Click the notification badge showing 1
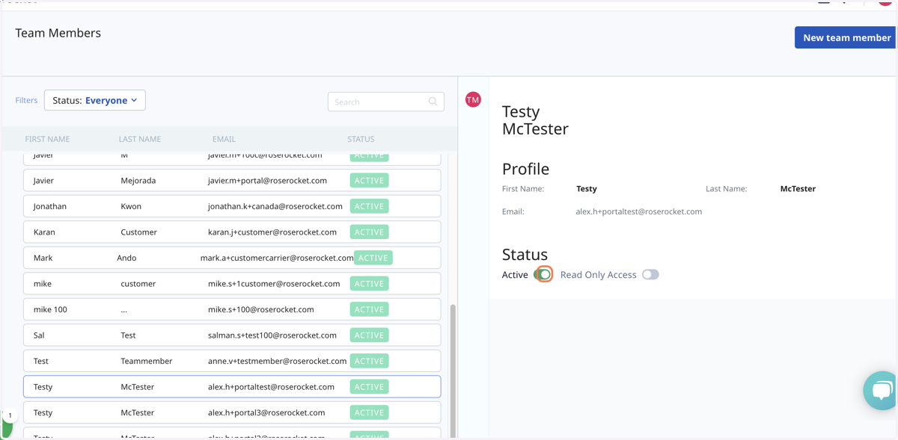 [10, 415]
